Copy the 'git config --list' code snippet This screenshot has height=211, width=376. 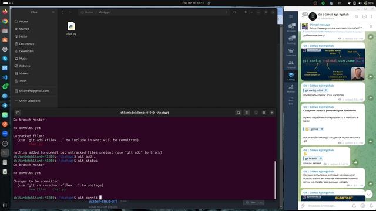click(326, 90)
